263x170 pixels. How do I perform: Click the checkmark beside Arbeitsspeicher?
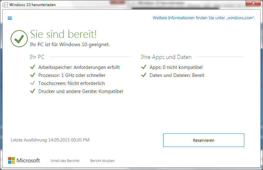tap(33, 67)
